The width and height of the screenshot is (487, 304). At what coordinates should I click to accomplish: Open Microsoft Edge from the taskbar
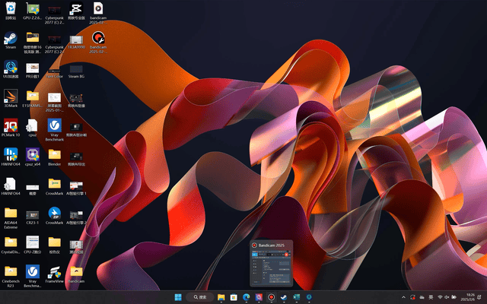pyautogui.click(x=247, y=297)
